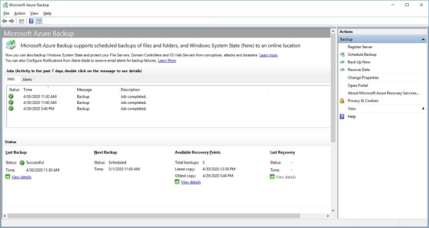The image size is (429, 228).
Task: Open the File menu
Action: point(6,13)
